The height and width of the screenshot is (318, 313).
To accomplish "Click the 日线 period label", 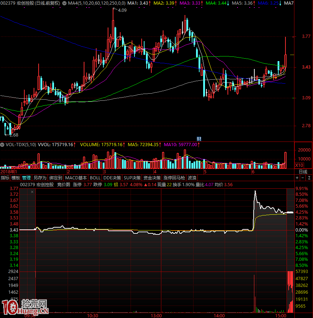I will tap(303, 172).
